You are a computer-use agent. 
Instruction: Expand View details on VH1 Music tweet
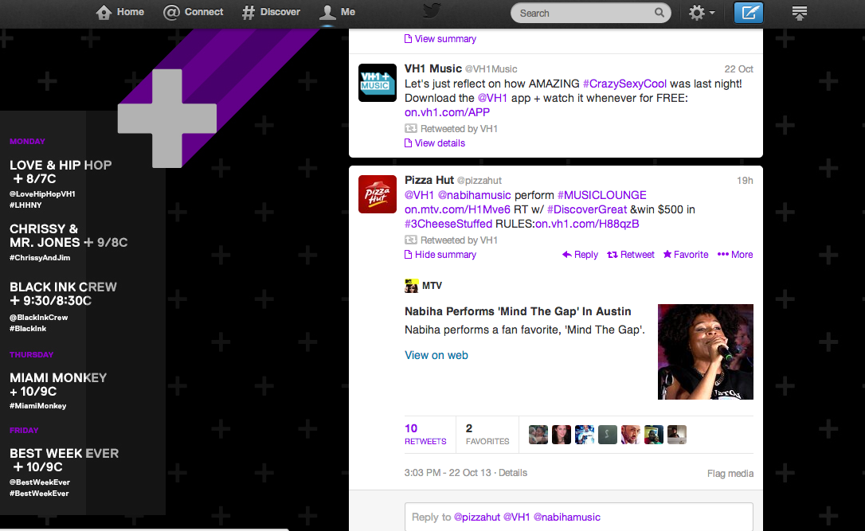tap(435, 143)
